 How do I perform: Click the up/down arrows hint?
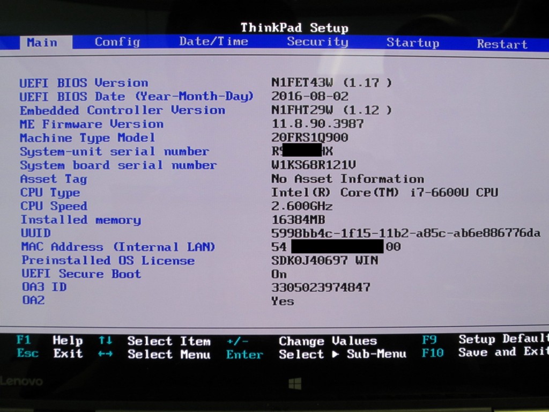[106, 340]
